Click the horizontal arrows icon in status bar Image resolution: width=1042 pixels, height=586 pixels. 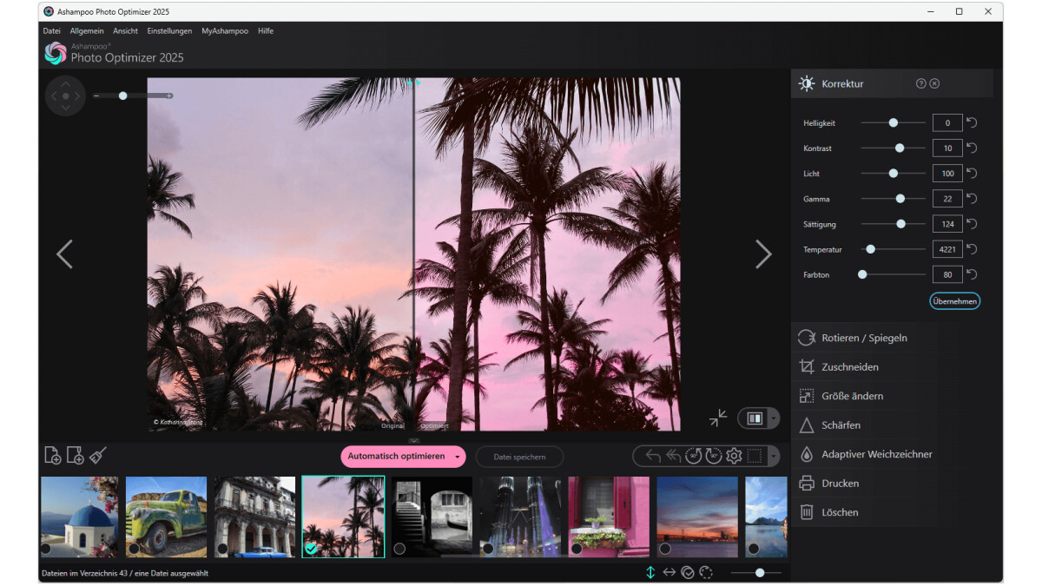tap(669, 572)
